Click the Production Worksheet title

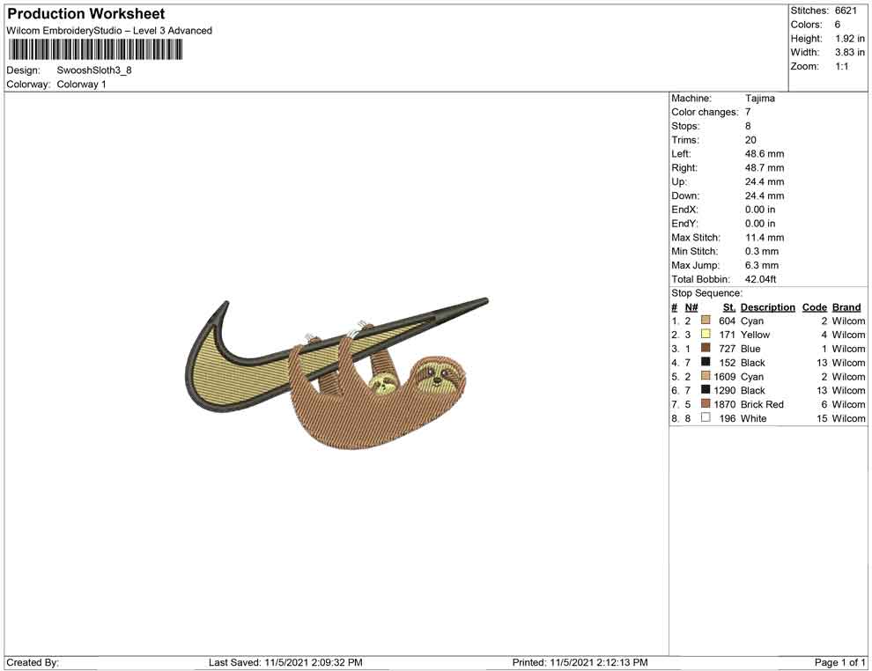coord(86,14)
